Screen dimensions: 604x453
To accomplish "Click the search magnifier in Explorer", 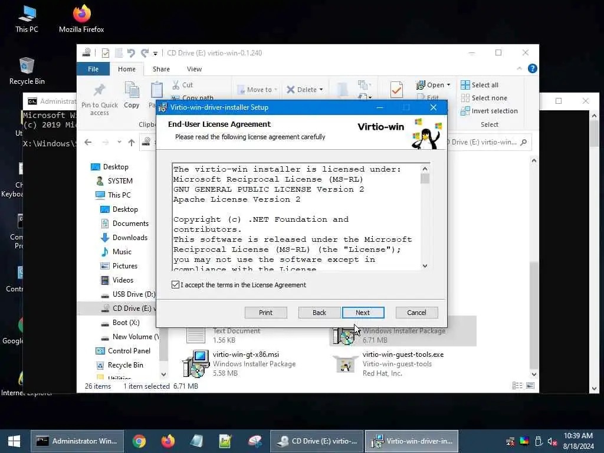I will pos(523,142).
